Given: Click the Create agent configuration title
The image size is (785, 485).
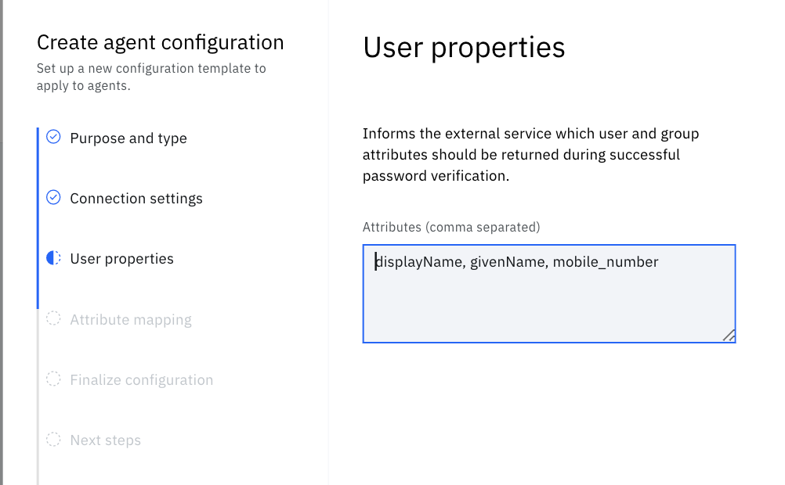Looking at the screenshot, I should 160,42.
